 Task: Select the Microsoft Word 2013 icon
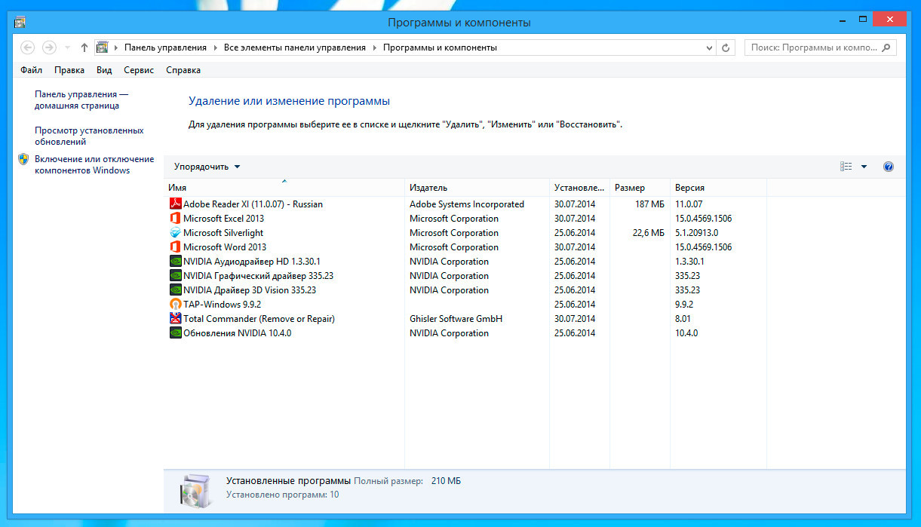176,247
